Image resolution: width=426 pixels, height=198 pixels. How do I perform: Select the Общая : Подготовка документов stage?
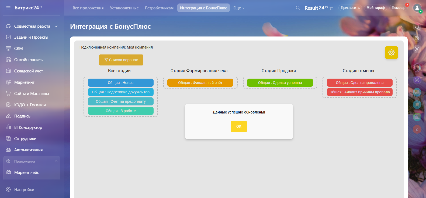click(x=121, y=92)
